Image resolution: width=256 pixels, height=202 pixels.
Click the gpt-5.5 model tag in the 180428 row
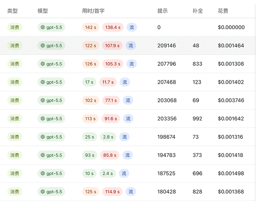[51, 191]
